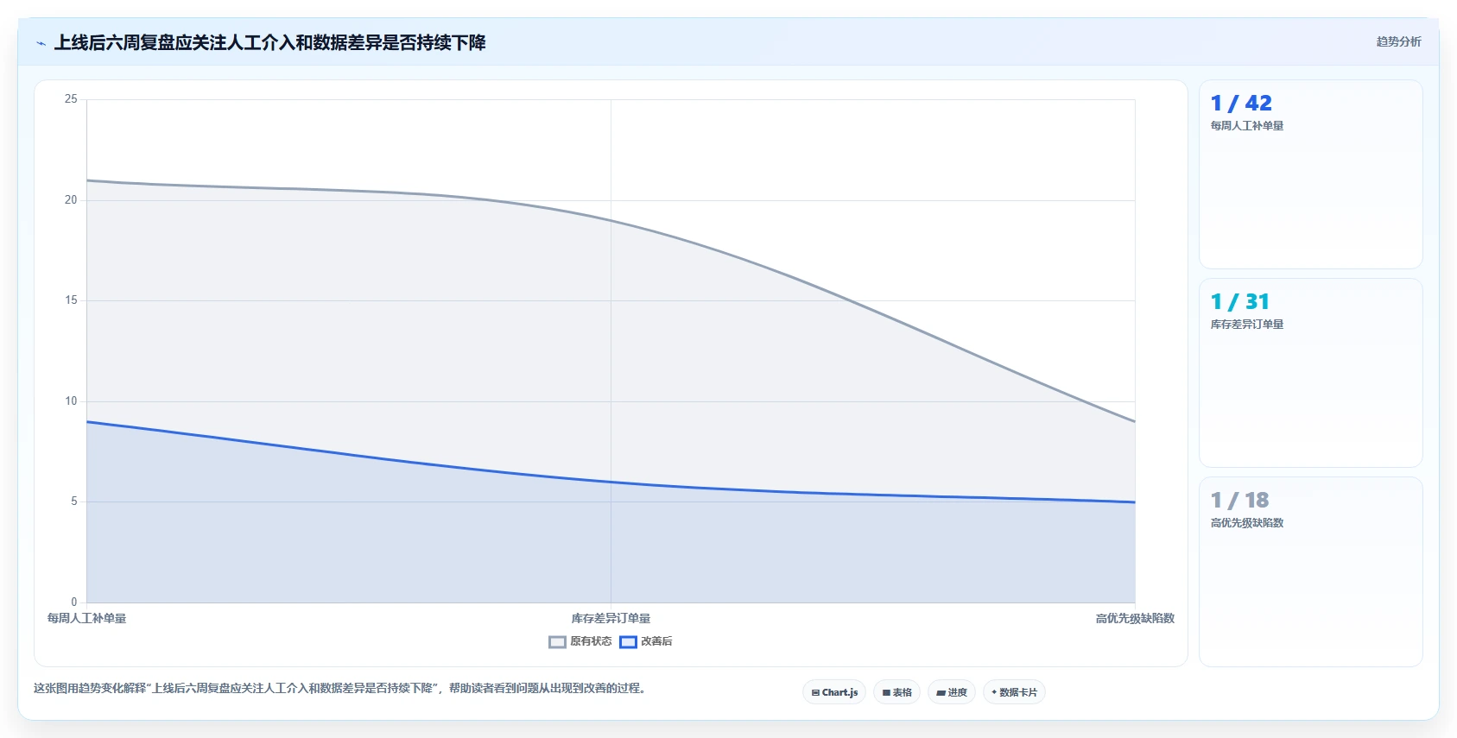
Task: Click the 1 / 31 value text
Action: point(1240,302)
